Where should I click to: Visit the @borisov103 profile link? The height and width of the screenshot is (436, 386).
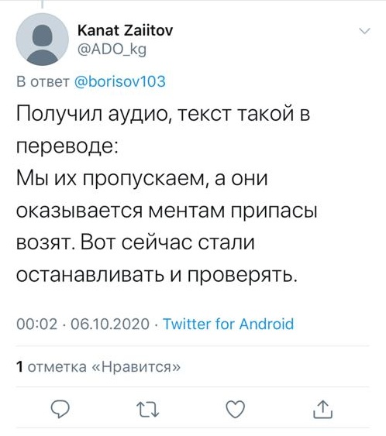120,81
